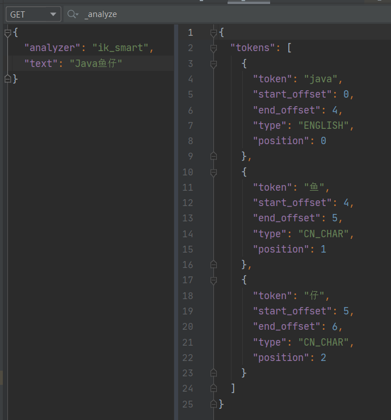391x420 pixels.
Task: Collapse request body at closing brace fold marker
Action: pyautogui.click(x=7, y=79)
